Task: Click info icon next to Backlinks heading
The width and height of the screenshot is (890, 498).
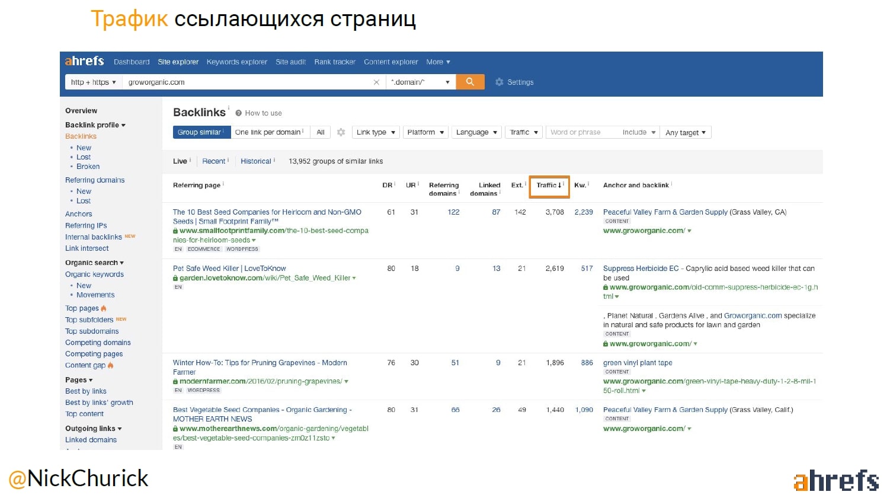Action: pyautogui.click(x=229, y=108)
